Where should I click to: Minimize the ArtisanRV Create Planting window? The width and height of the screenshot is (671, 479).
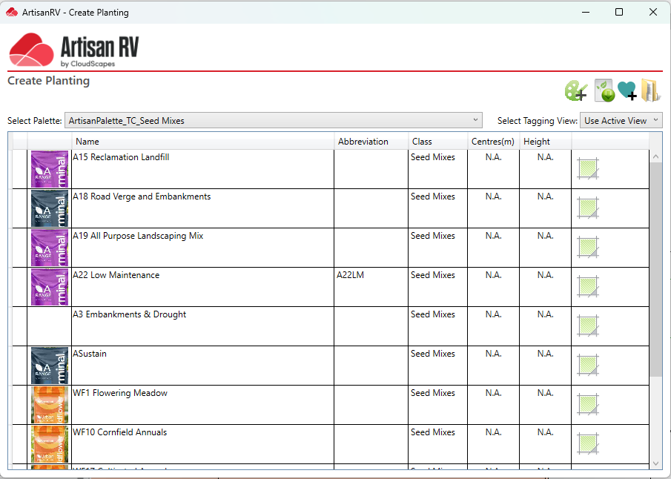[x=586, y=12]
